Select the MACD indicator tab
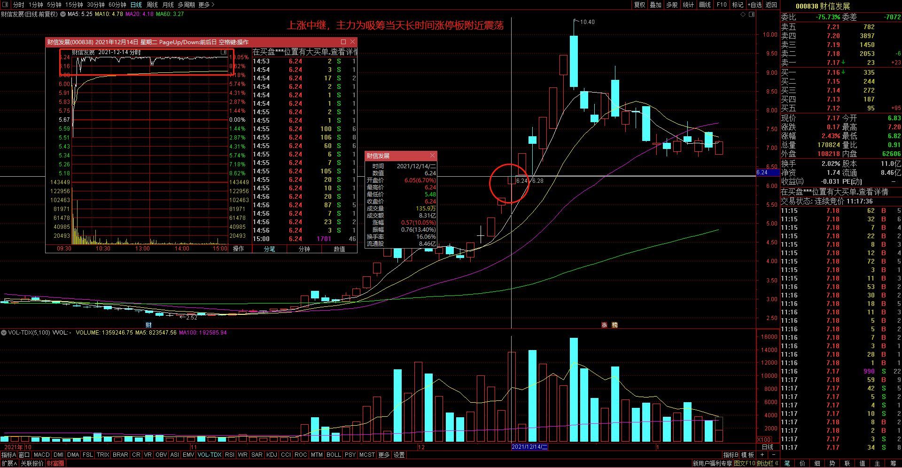The width and height of the screenshot is (902, 468). [41, 455]
